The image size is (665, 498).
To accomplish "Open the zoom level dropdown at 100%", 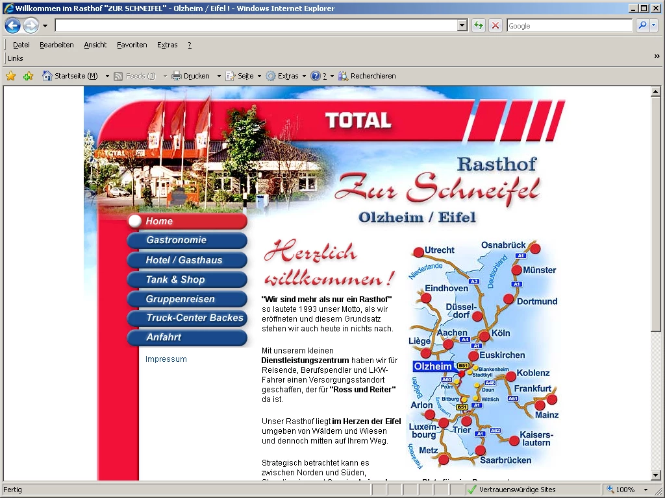I will (x=646, y=490).
